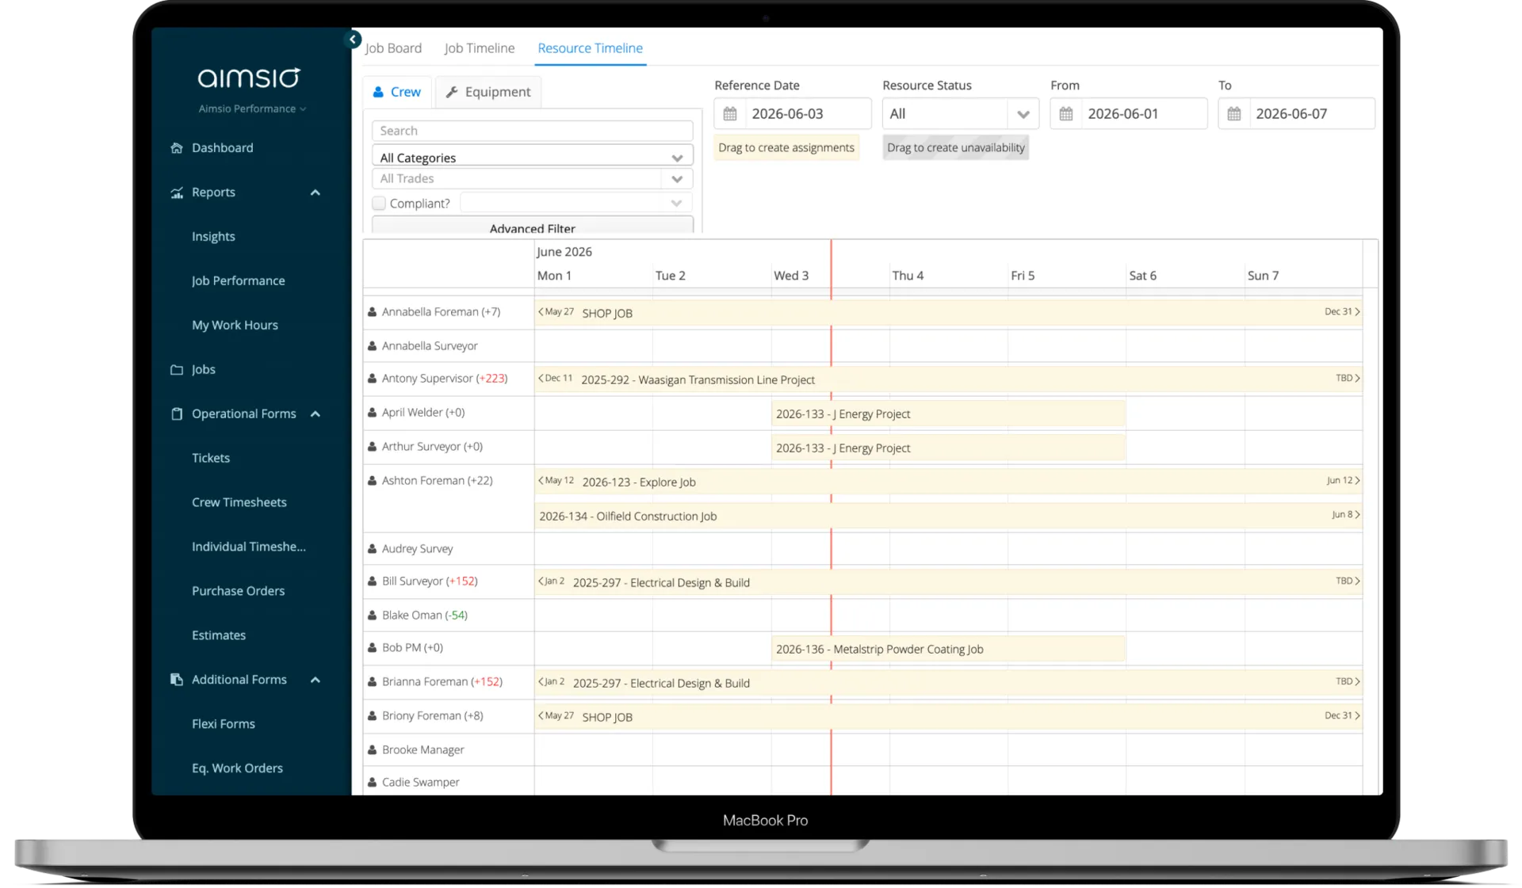1522x888 pixels.
Task: Click the person icon for Antony Supervisor
Action: pos(372,379)
